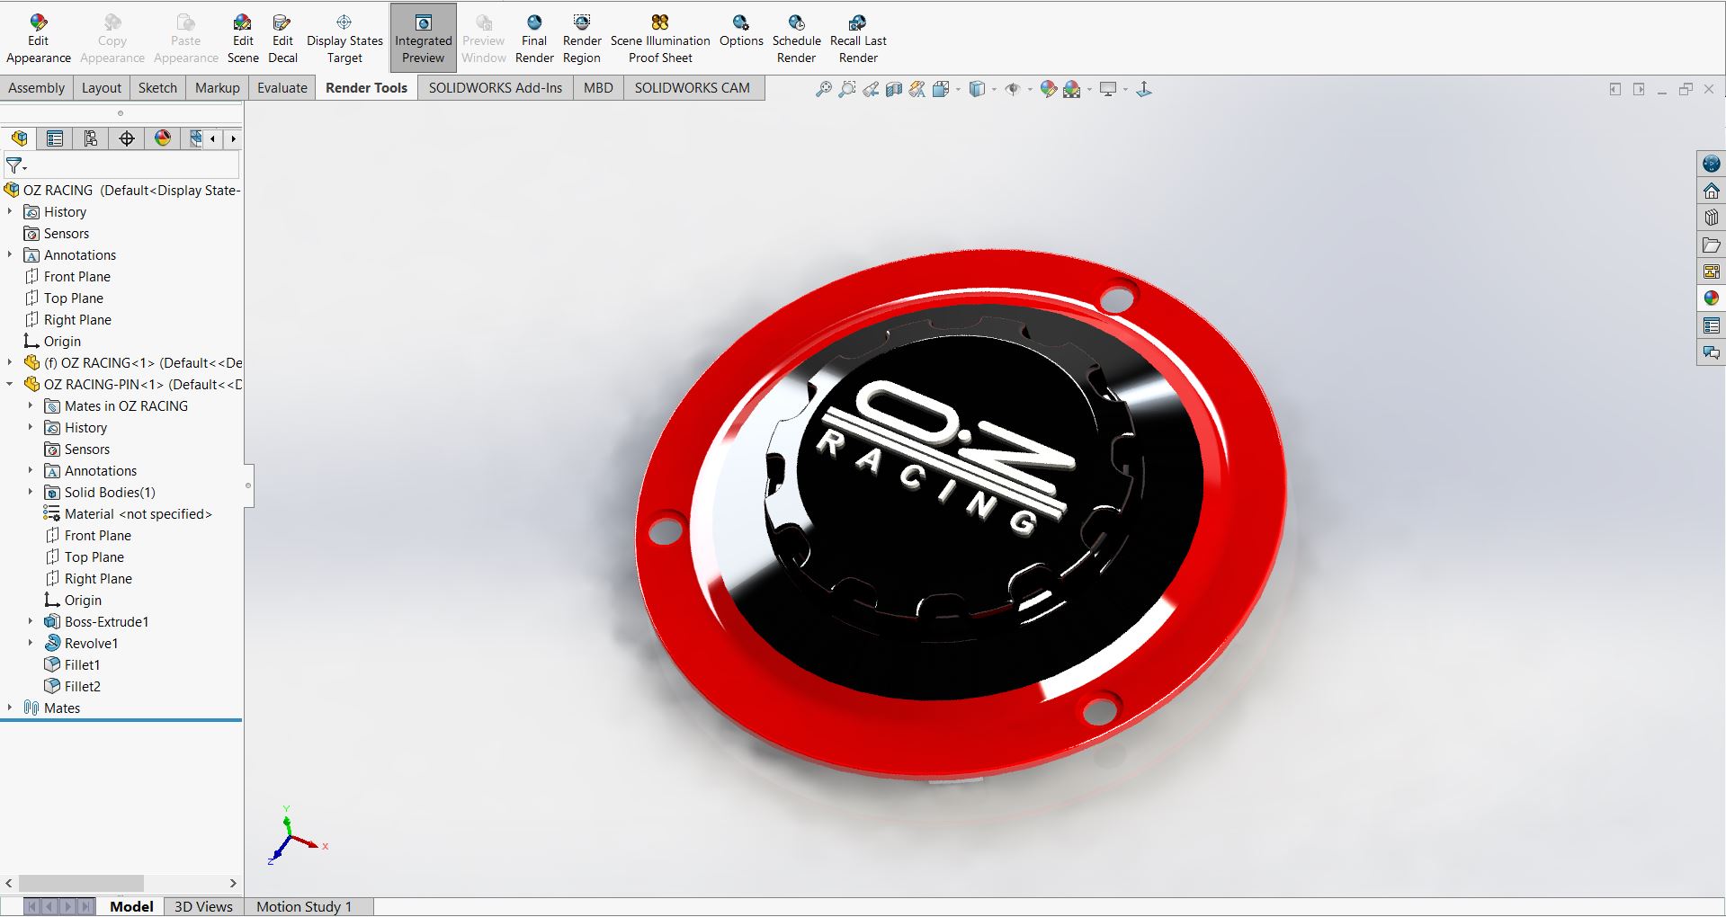Show next manager panel tab arrow
1726x917 pixels.
point(233,138)
